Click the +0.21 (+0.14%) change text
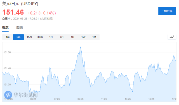Screen dimensions: 179x105 (x=42, y=13)
